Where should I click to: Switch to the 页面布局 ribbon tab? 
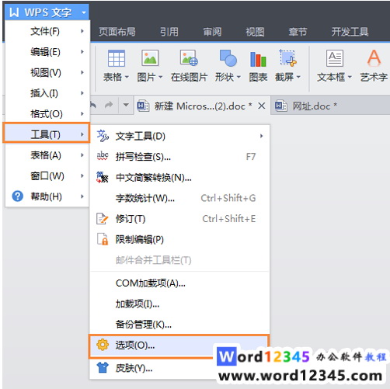(117, 32)
